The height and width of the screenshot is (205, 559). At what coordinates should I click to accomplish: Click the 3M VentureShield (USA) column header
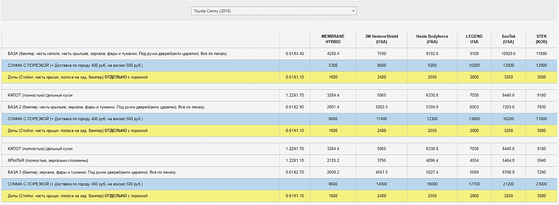[x=382, y=39]
